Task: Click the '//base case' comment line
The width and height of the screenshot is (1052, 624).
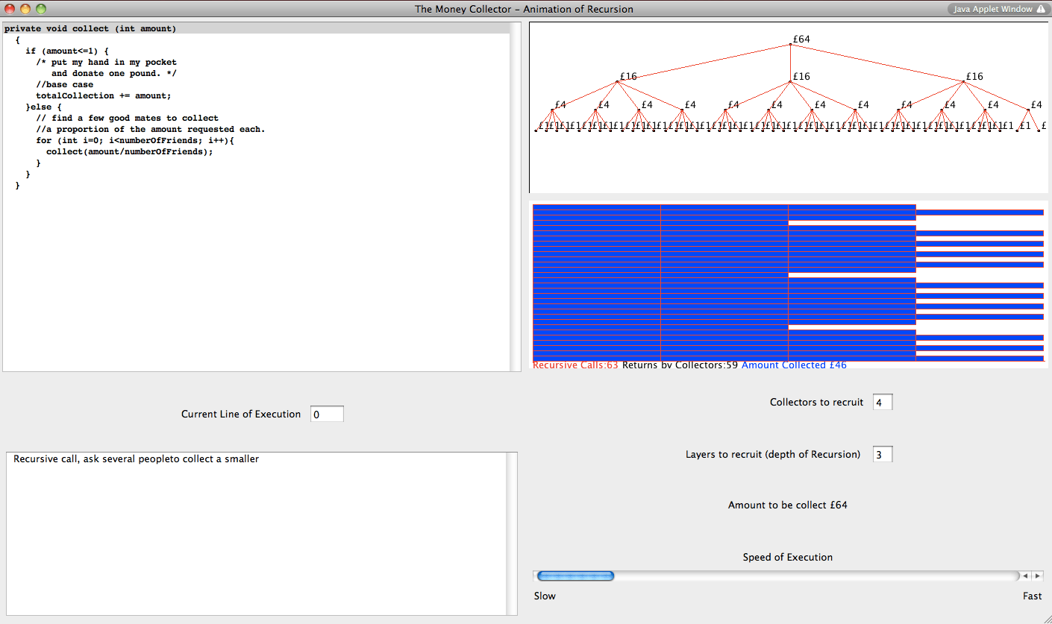Action: [64, 84]
